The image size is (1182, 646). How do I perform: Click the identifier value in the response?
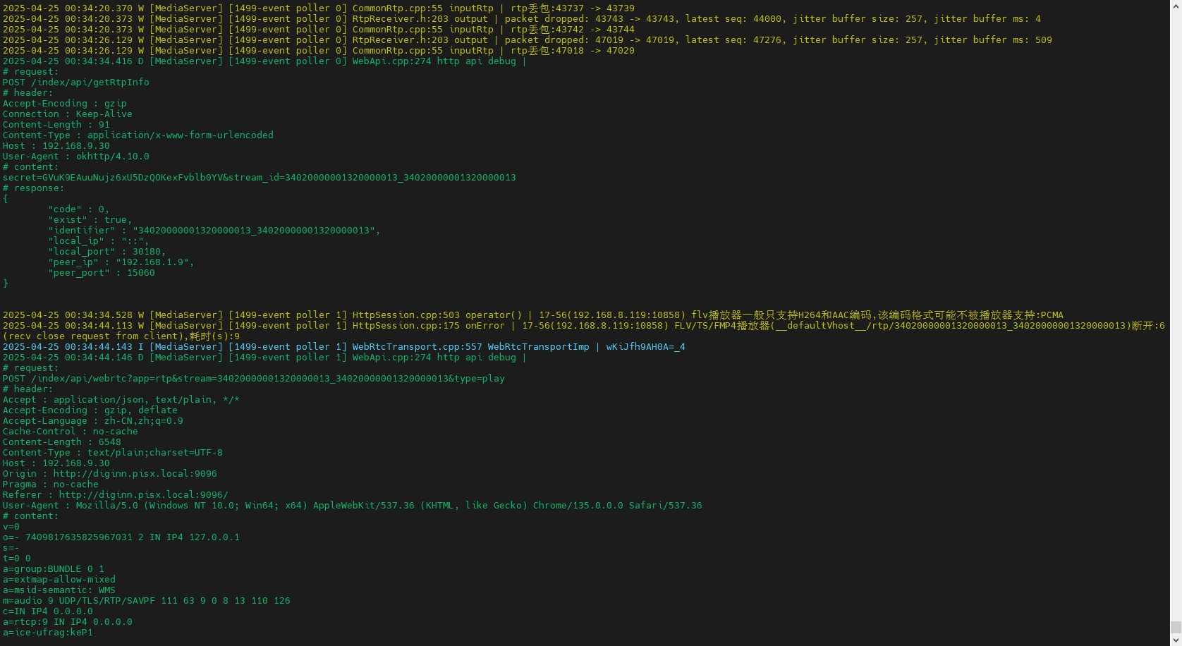256,231
